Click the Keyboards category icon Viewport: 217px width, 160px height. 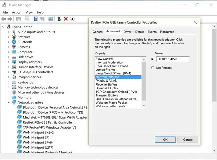14,82
